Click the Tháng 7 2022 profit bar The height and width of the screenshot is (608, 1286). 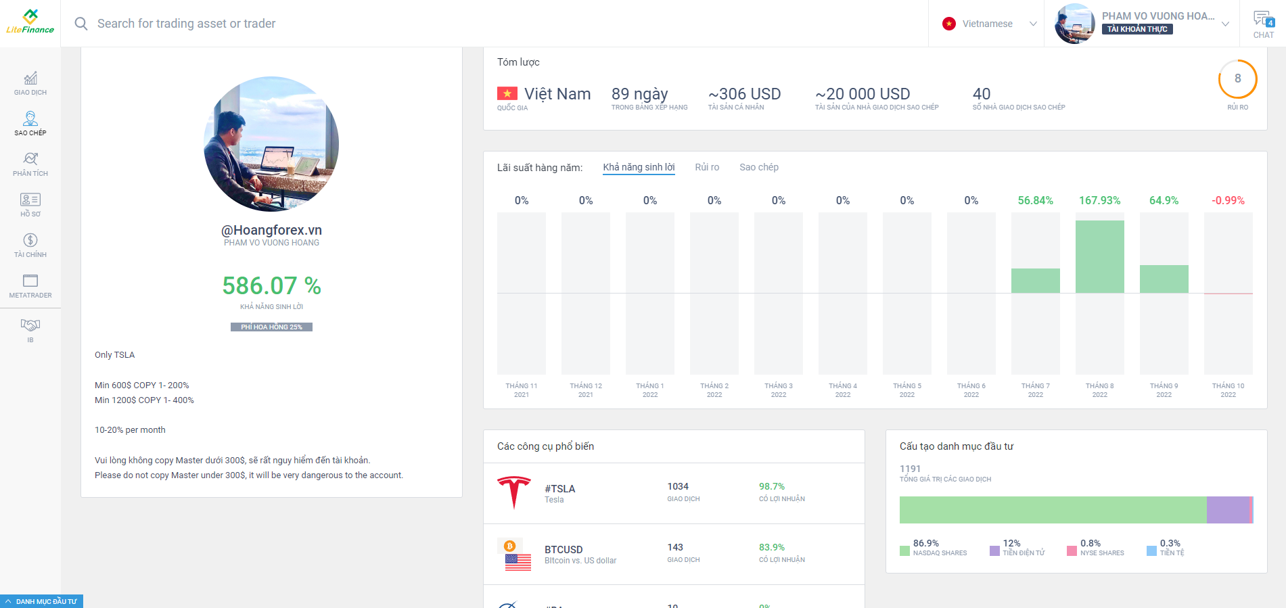1035,281
